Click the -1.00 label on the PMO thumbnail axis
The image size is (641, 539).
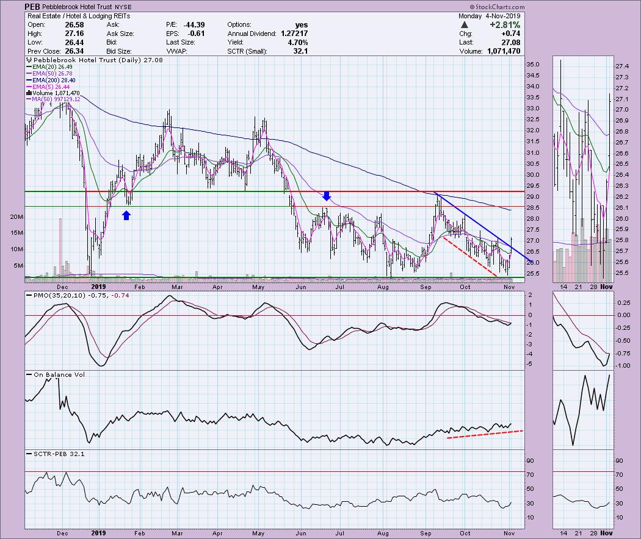pos(623,366)
